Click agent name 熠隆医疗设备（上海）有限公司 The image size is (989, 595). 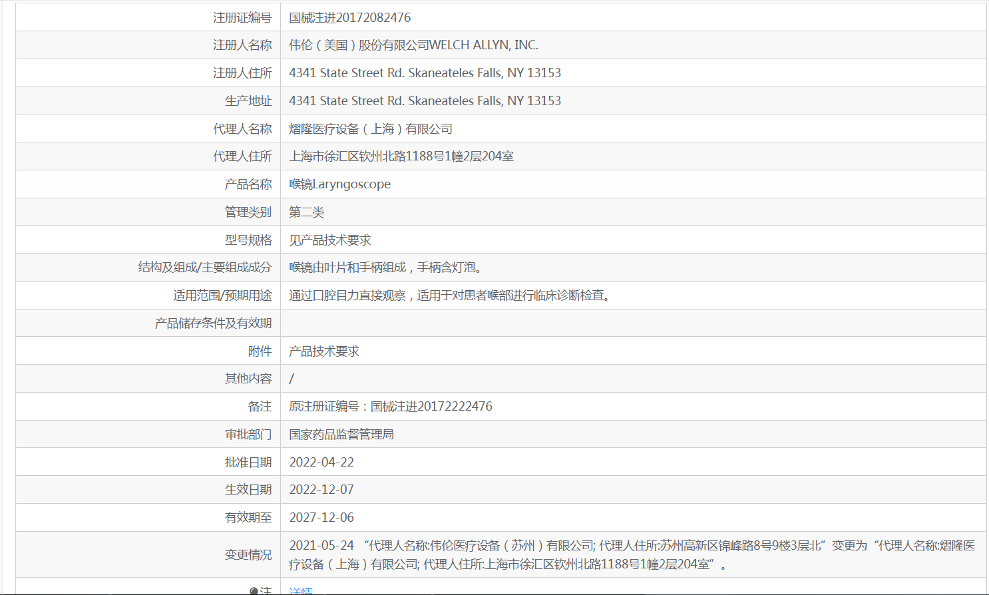tap(371, 129)
